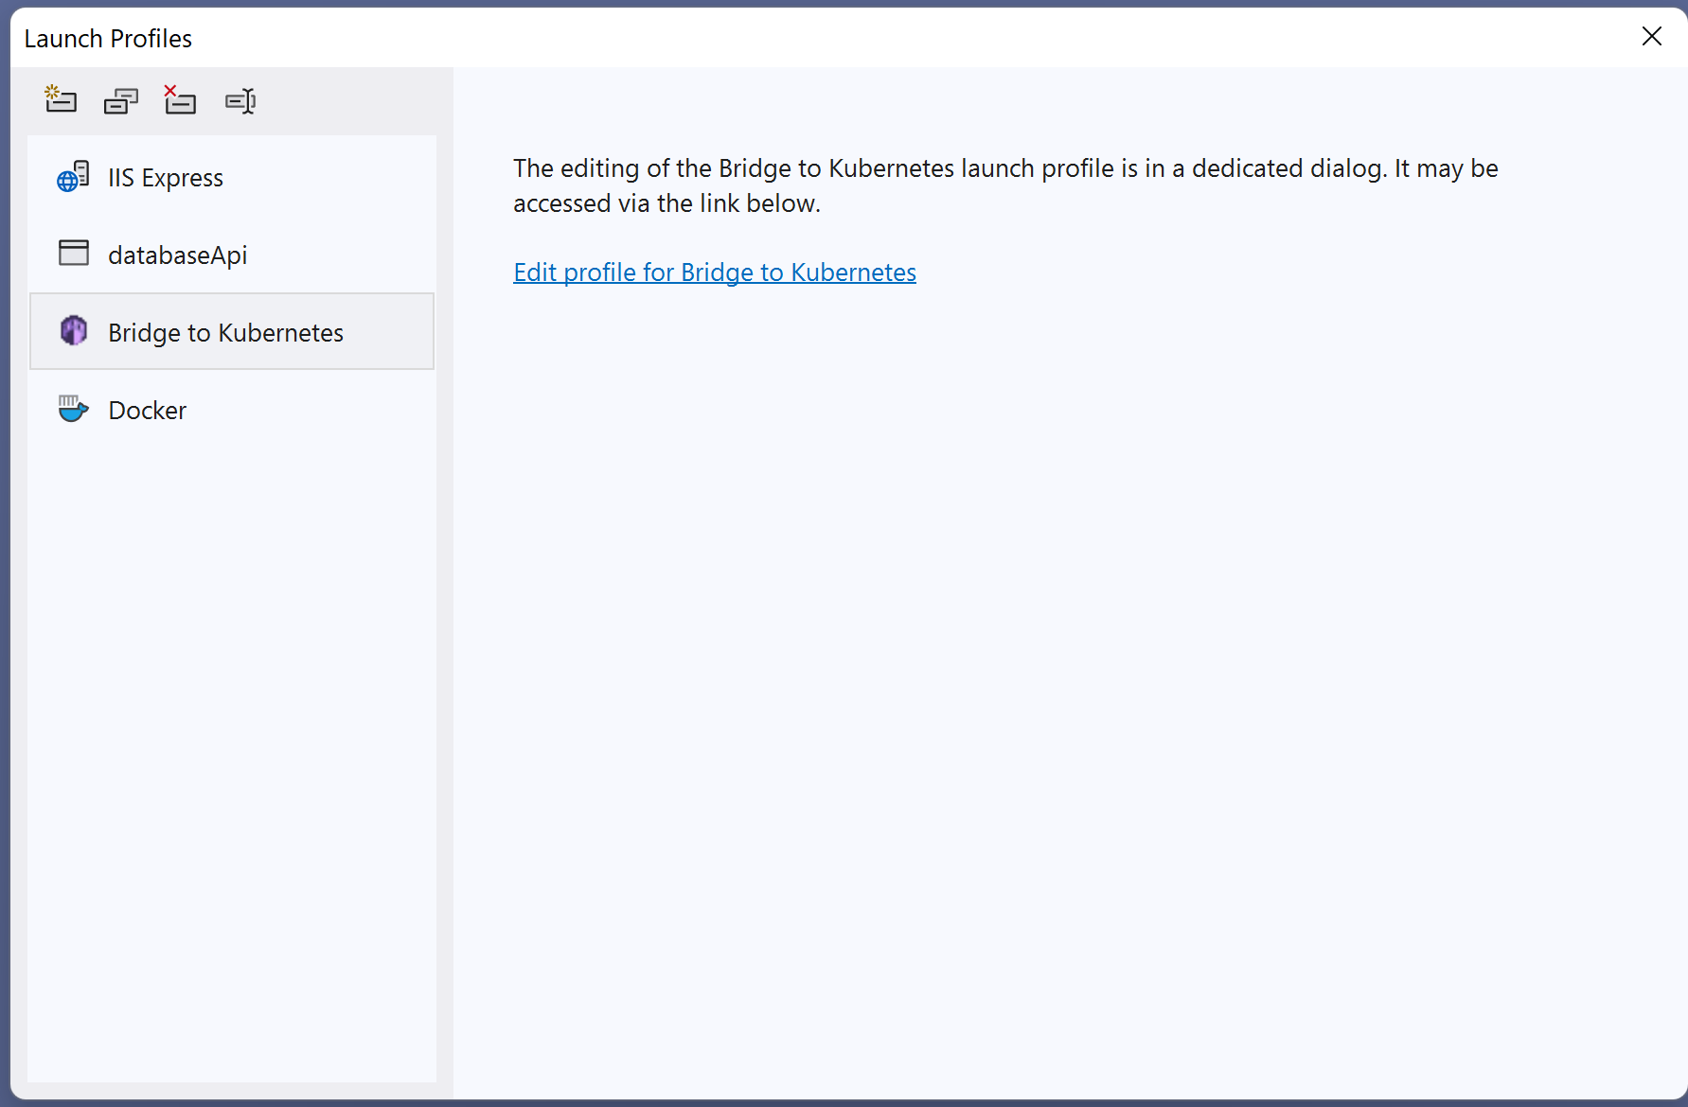Add a profile from the toolbar

[60, 100]
